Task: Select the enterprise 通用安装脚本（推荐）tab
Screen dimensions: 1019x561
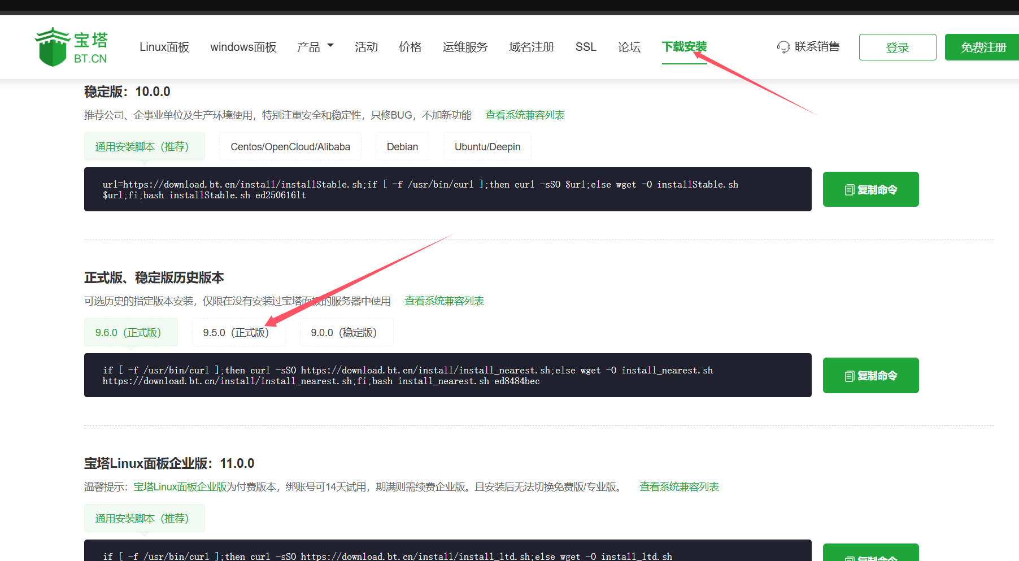Action: click(x=145, y=519)
